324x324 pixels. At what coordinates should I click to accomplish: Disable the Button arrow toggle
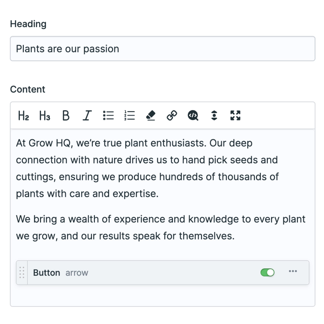click(x=268, y=273)
